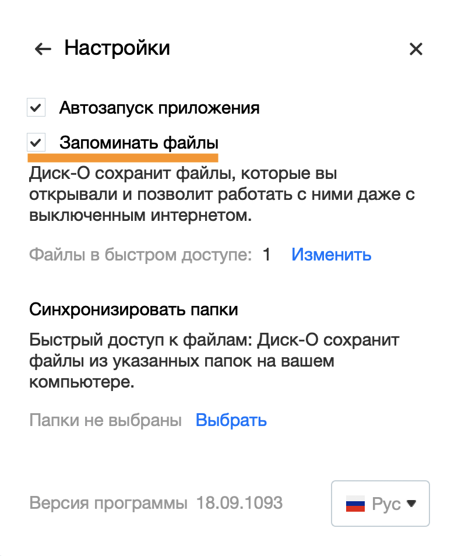This screenshot has height=556, width=458.
Task: Uncheck the Запоминать файлы checkbox
Action: (36, 143)
